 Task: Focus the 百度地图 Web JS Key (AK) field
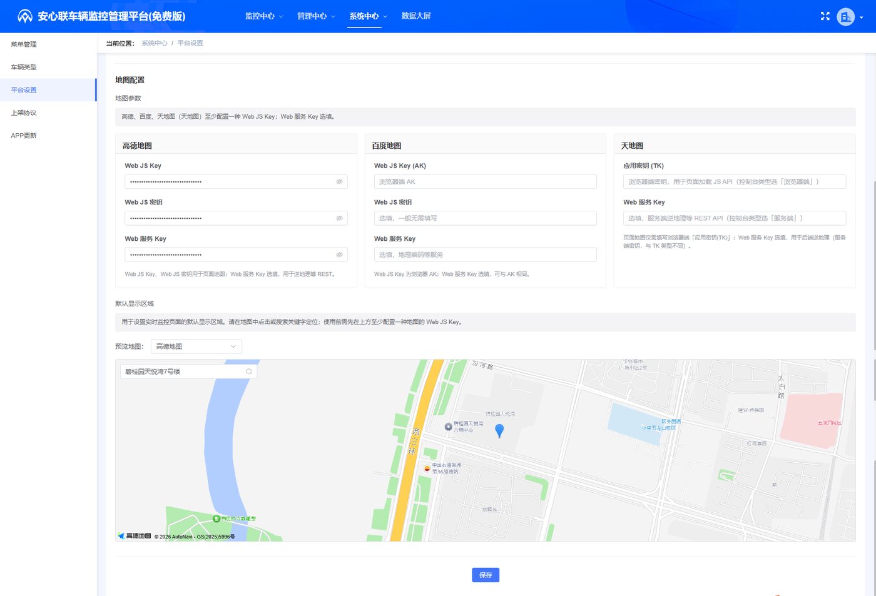tap(486, 182)
